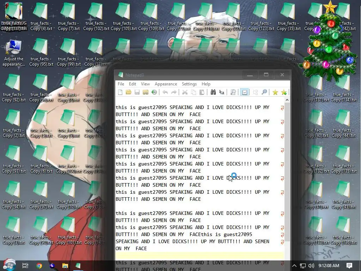Select true_facts - Copy (97).txt desktop file
This screenshot has height=271, width=361.
click(x=41, y=195)
